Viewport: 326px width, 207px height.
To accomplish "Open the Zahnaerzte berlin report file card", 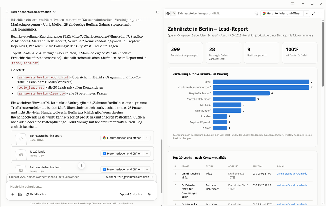I will click(x=56, y=138).
